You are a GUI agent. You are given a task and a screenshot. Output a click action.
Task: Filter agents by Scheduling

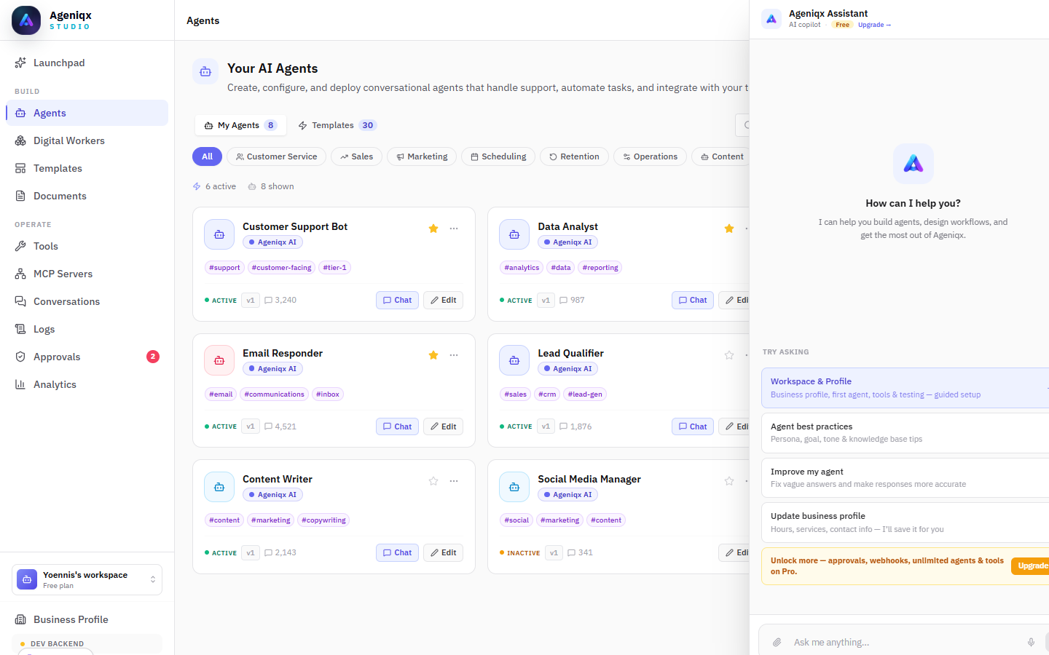tap(498, 156)
